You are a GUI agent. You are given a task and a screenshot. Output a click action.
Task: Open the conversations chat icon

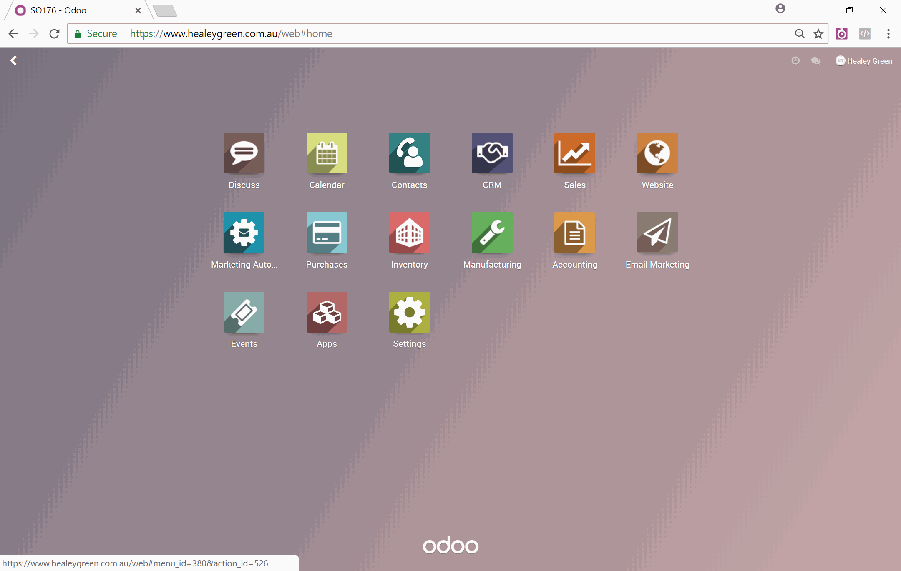tap(815, 61)
